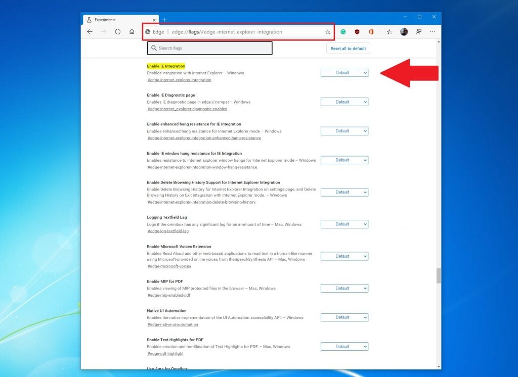Click the feedback person icon
Viewport: 518px width, 377px height.
418,32
